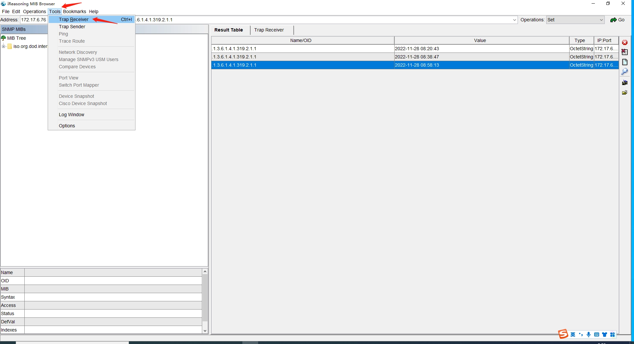Click the clear result table icon
Image resolution: width=634 pixels, height=344 pixels.
(624, 52)
